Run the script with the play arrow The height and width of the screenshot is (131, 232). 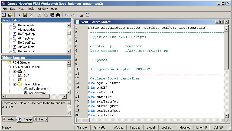(19, 15)
